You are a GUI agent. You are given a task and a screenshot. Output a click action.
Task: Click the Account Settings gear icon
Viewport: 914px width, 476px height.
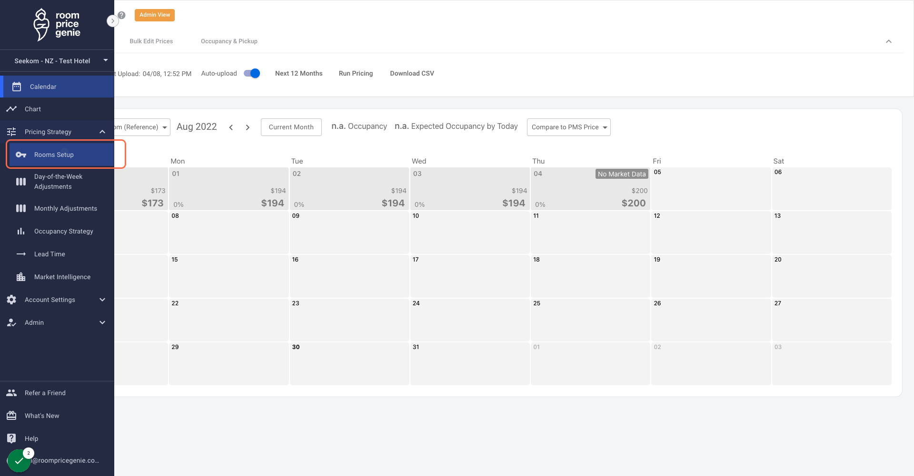point(11,300)
